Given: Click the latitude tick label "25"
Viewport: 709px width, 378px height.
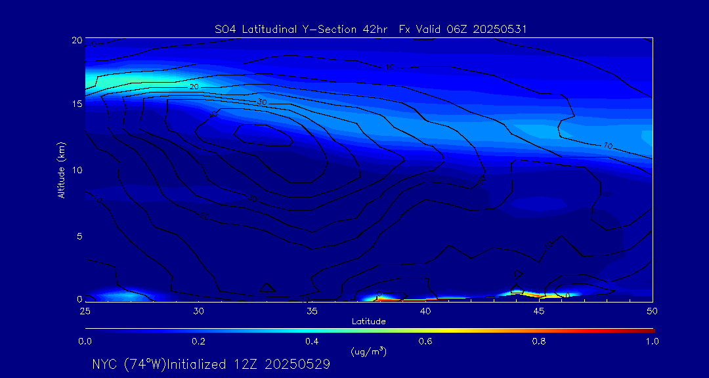Looking at the screenshot, I should 85,311.
